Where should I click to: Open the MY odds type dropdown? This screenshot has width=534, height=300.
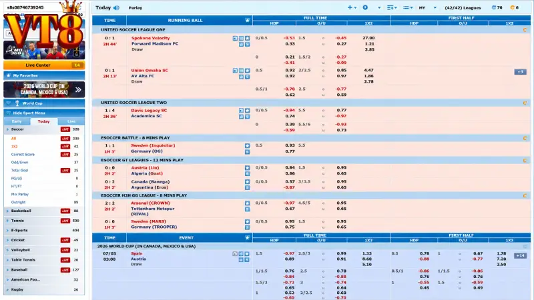click(x=428, y=7)
